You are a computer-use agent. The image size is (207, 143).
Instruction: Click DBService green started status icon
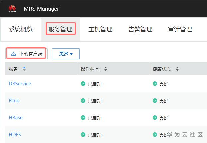point(83,84)
